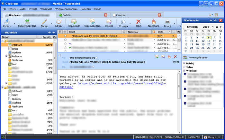Image resolution: width=225 pixels, height=140 pixels.
Task: Switch to the Kalendarz tab
Action: pyautogui.click(x=137, y=15)
